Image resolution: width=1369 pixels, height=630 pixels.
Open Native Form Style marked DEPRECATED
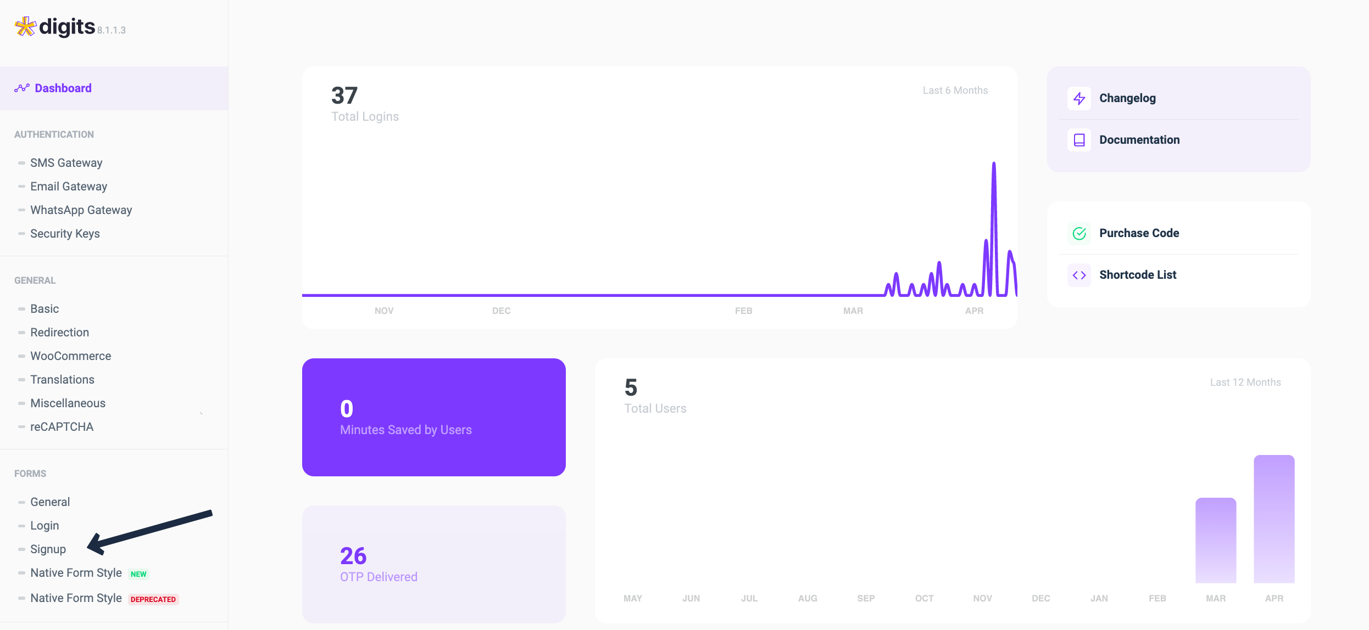[x=76, y=598]
